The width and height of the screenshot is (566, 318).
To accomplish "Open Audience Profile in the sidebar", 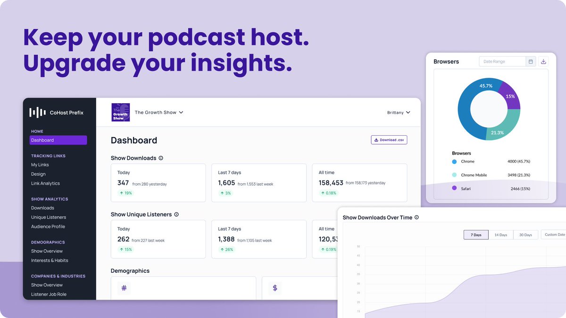I will click(x=48, y=227).
